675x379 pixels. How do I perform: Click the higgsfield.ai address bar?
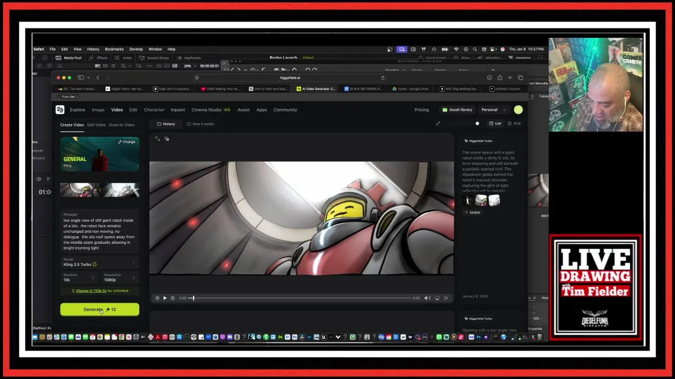click(290, 77)
